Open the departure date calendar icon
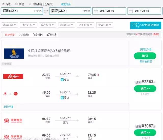The image size is (163, 140). tap(96, 11)
